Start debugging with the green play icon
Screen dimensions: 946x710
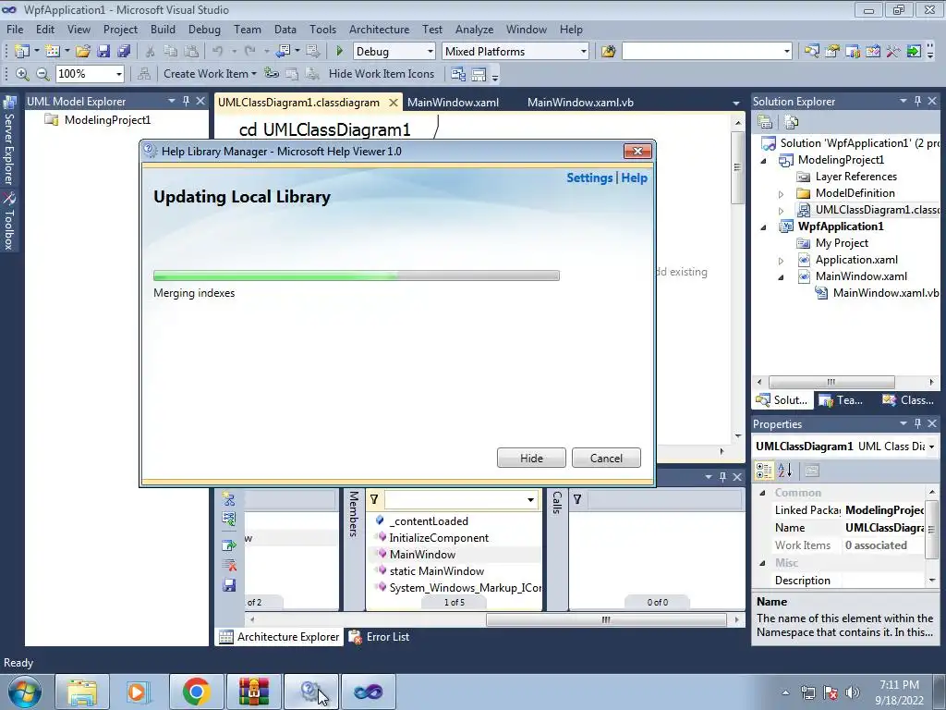pos(340,52)
